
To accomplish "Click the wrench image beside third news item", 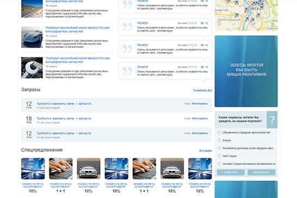I will (x=32, y=67).
